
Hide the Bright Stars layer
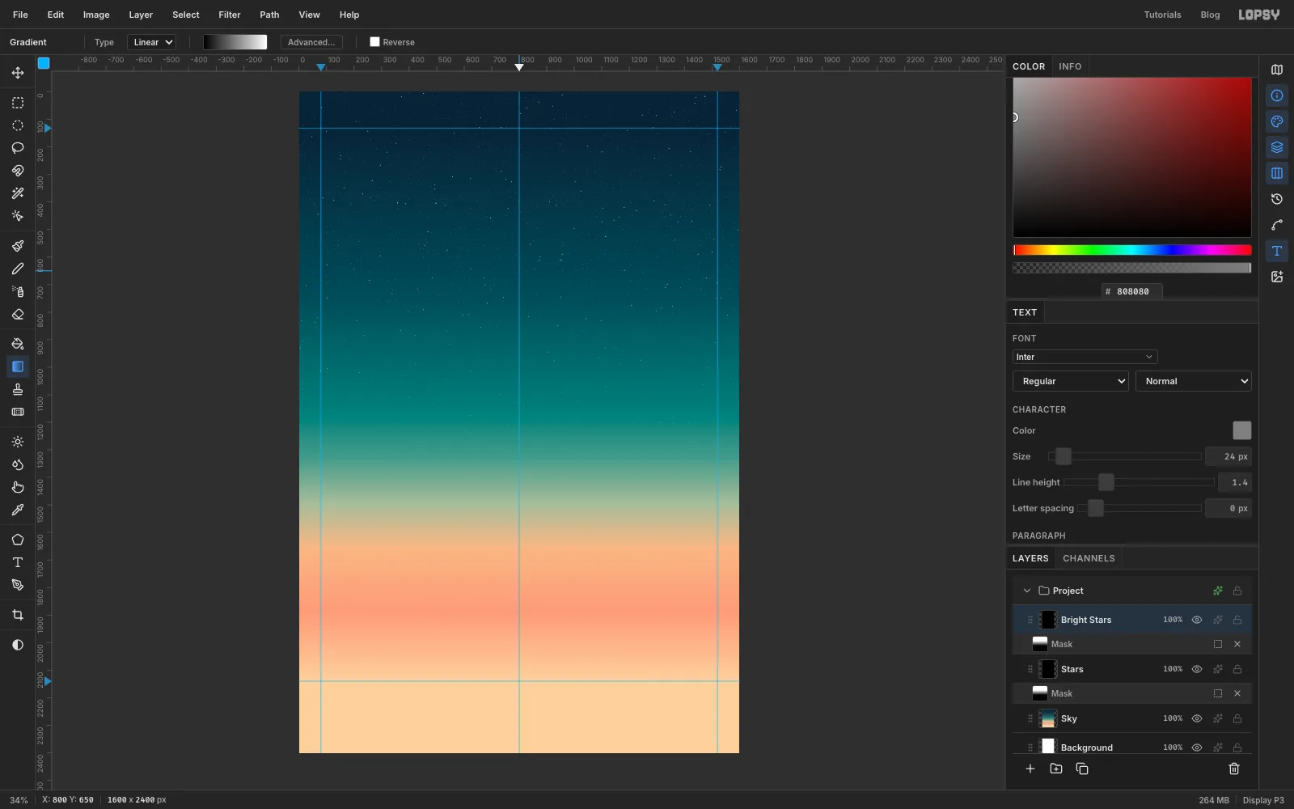point(1197,620)
